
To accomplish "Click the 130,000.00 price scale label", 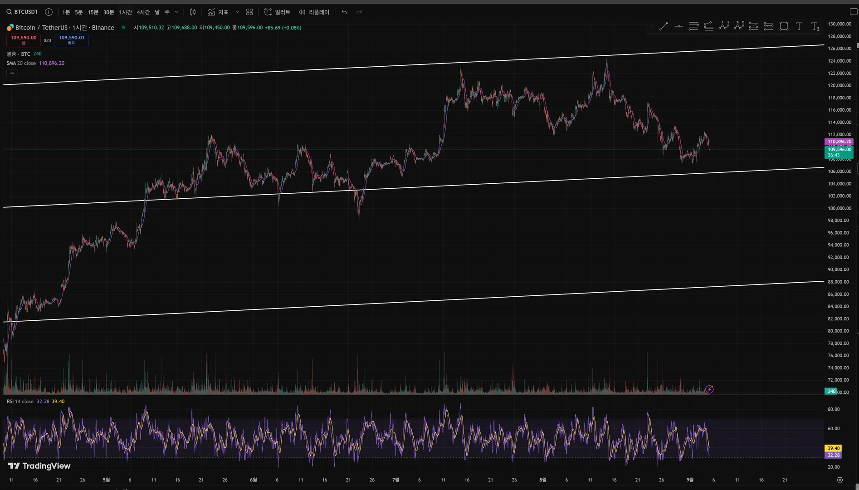I will pos(839,24).
